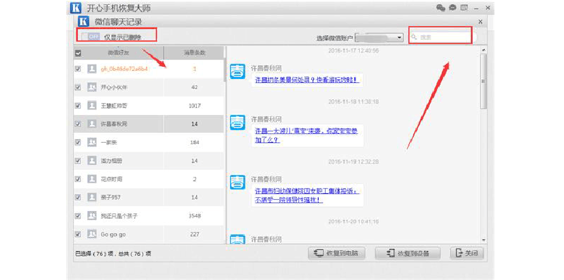Uncheck the 活力相册 checkbox
The image size is (564, 280).
tap(78, 161)
